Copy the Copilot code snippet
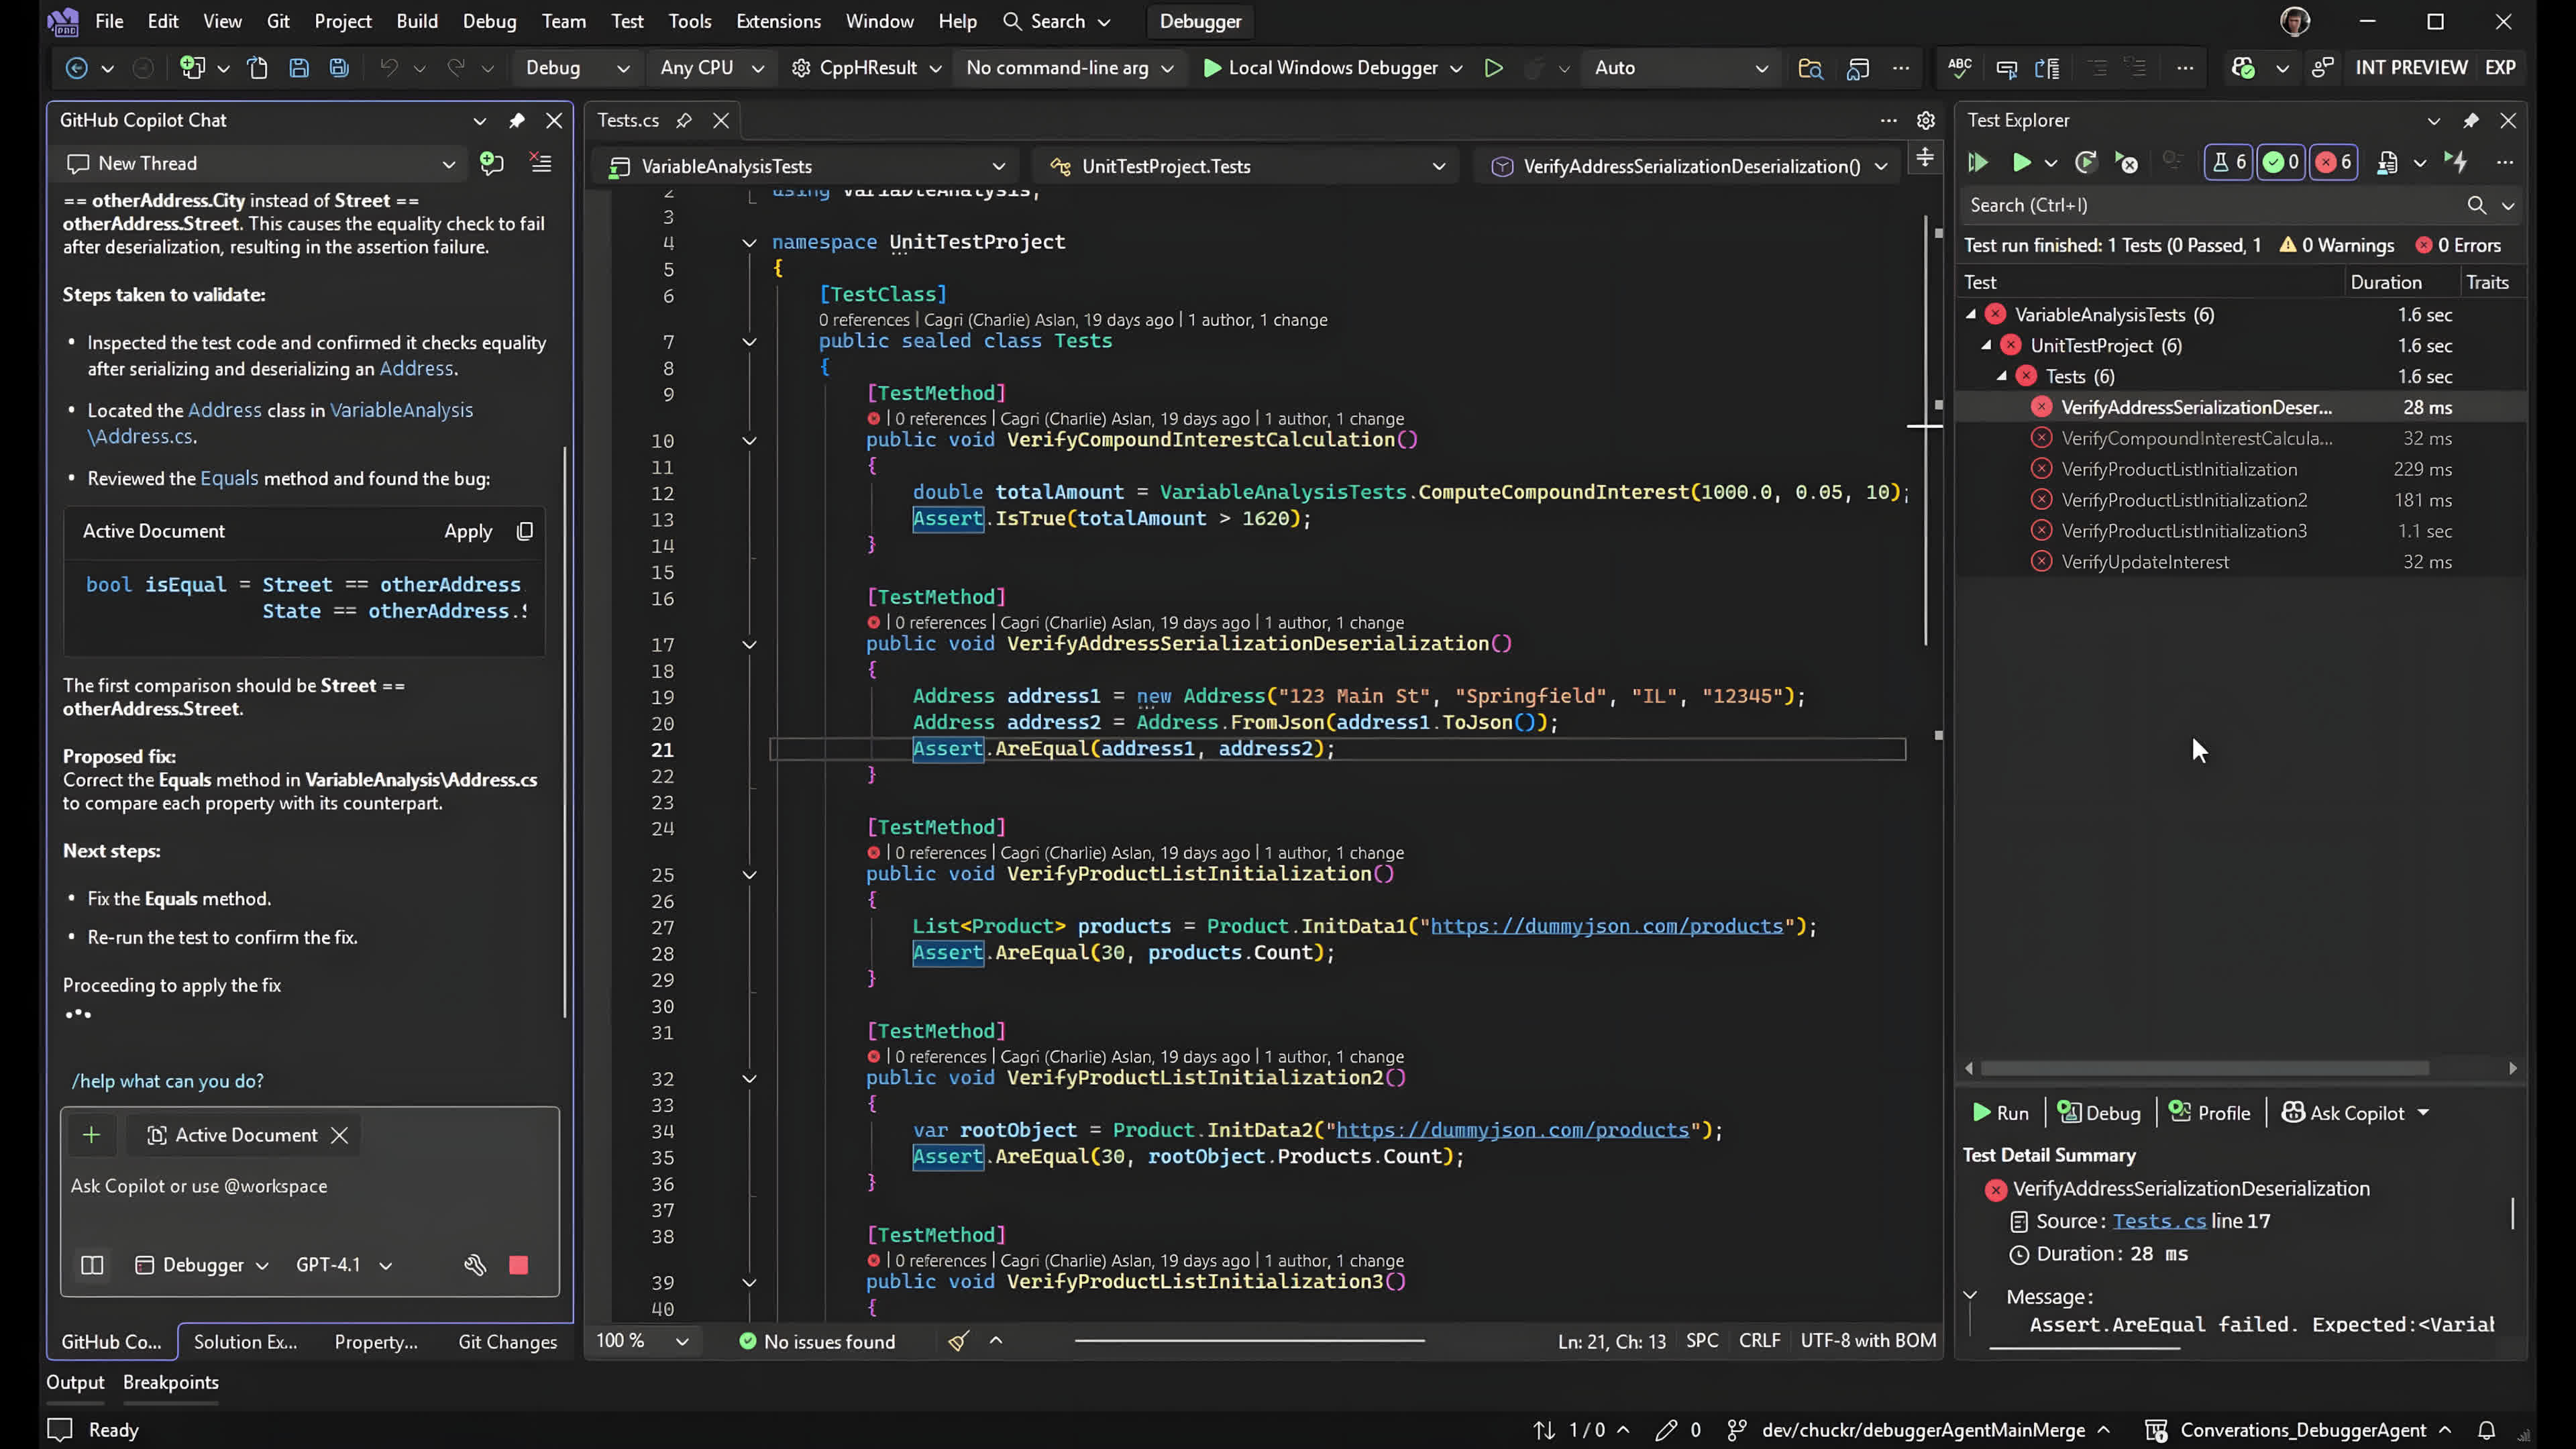The image size is (2576, 1449). 525,531
